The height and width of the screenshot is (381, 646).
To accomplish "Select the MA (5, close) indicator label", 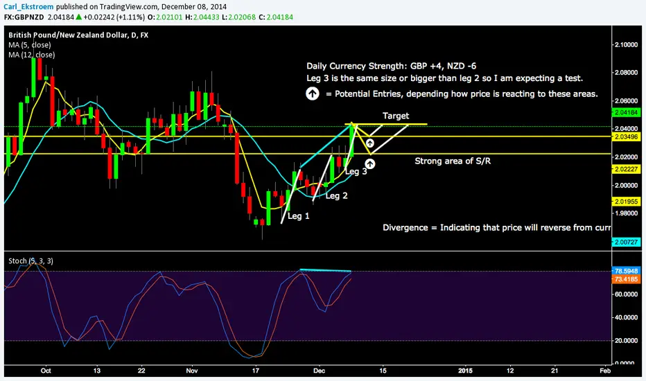I will pos(30,45).
